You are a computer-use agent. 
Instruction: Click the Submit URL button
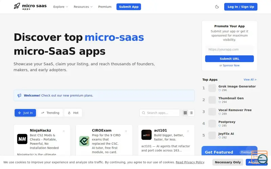(229, 58)
